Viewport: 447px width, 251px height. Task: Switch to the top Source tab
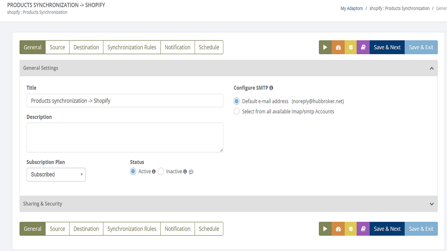pos(57,47)
